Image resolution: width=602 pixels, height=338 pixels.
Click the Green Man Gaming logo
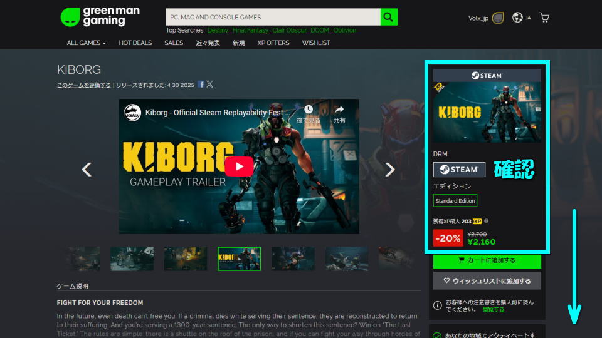(x=100, y=17)
